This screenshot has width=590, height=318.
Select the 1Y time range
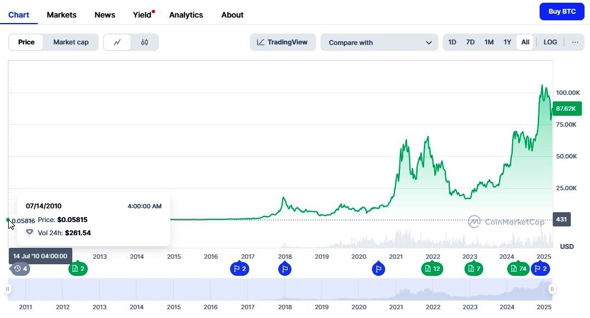[507, 42]
